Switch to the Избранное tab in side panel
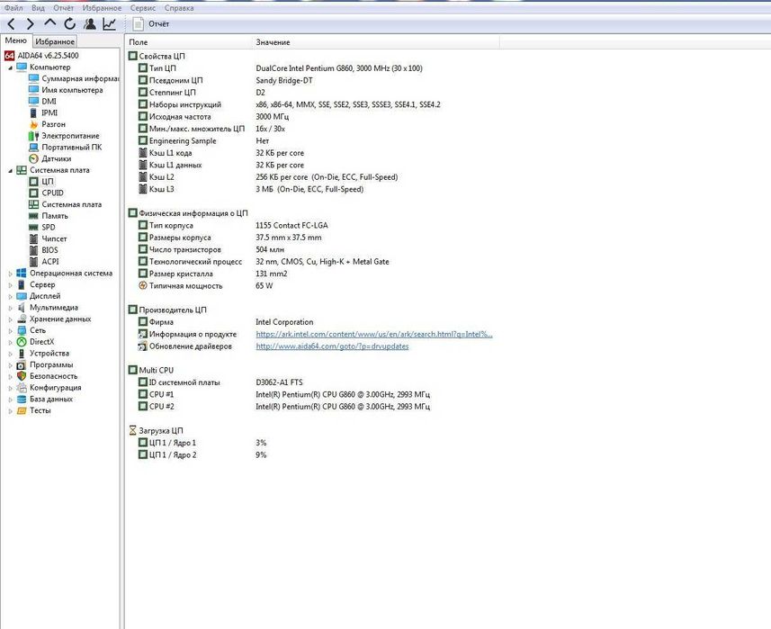This screenshot has height=629, width=771. [55, 41]
